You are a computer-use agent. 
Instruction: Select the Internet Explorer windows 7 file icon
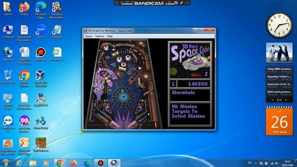57,54
